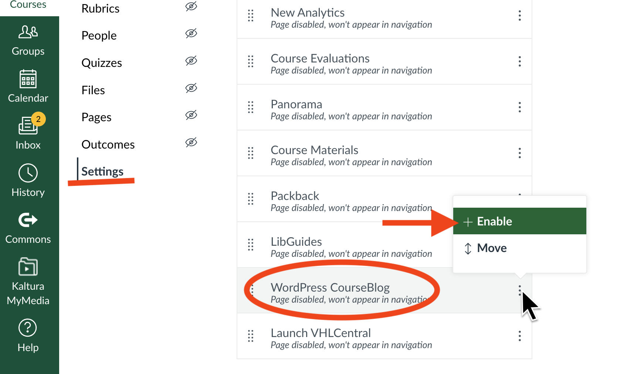Image resolution: width=627 pixels, height=374 pixels.
Task: Grab the drag handle for Panorama
Action: coord(251,107)
